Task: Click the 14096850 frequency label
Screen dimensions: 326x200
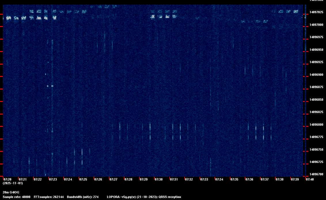Action: click(x=316, y=100)
